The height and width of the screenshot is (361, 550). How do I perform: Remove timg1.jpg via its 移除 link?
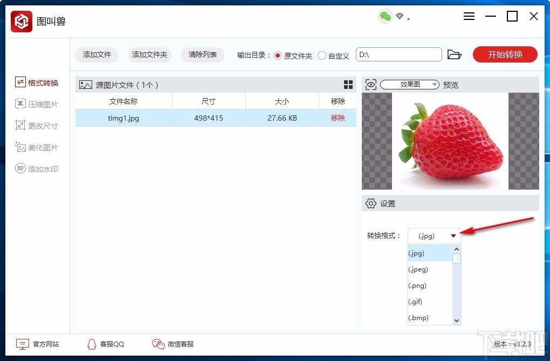pyautogui.click(x=338, y=117)
